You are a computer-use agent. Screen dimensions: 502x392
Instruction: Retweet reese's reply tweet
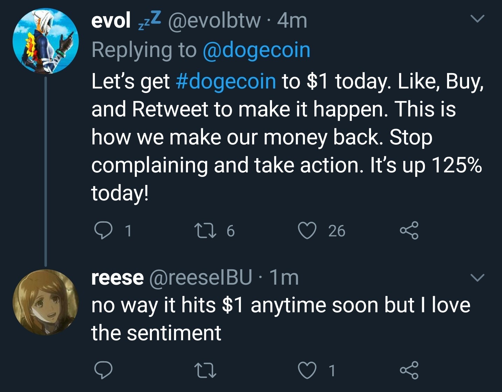[x=205, y=371]
